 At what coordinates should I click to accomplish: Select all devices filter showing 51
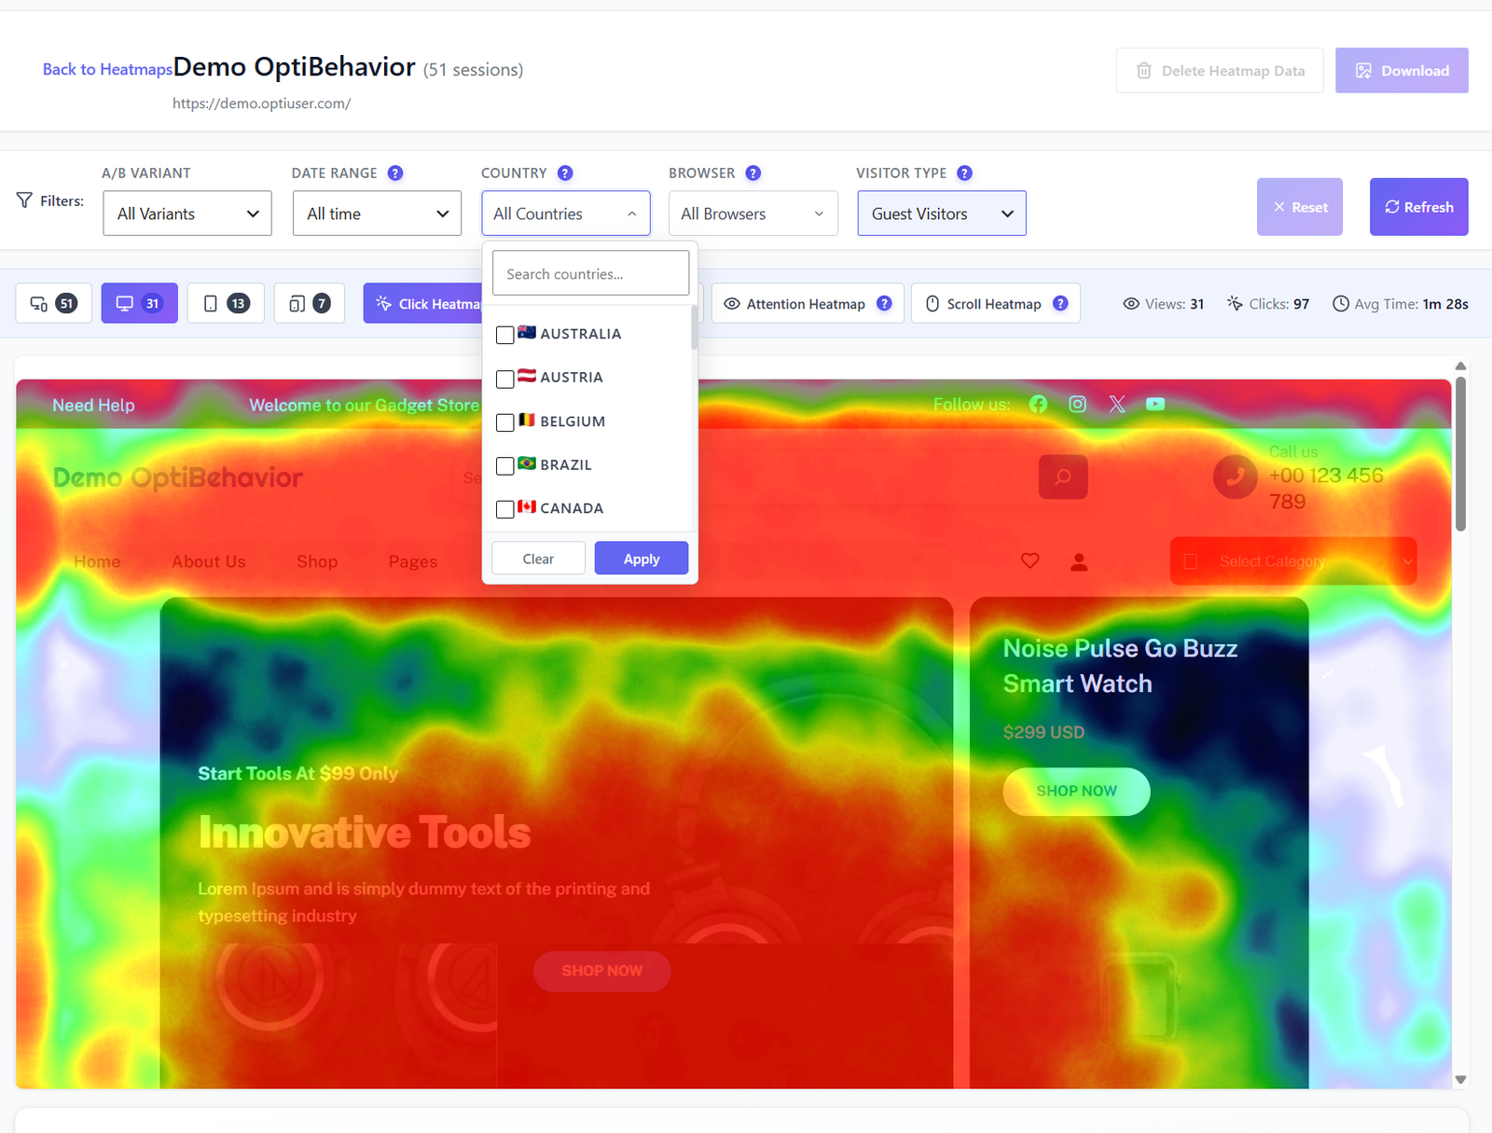click(54, 303)
